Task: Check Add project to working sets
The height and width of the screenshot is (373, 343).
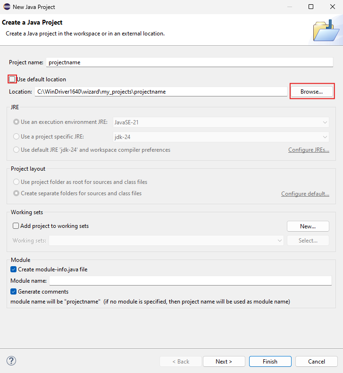Action: click(16, 226)
